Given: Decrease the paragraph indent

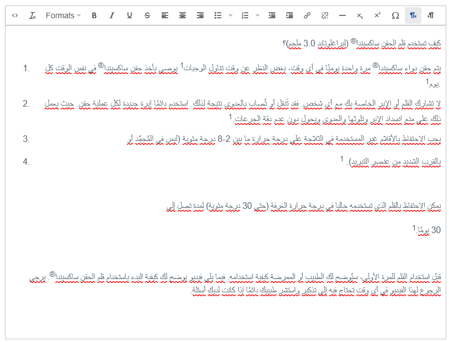Looking at the screenshot, I should pos(271,15).
